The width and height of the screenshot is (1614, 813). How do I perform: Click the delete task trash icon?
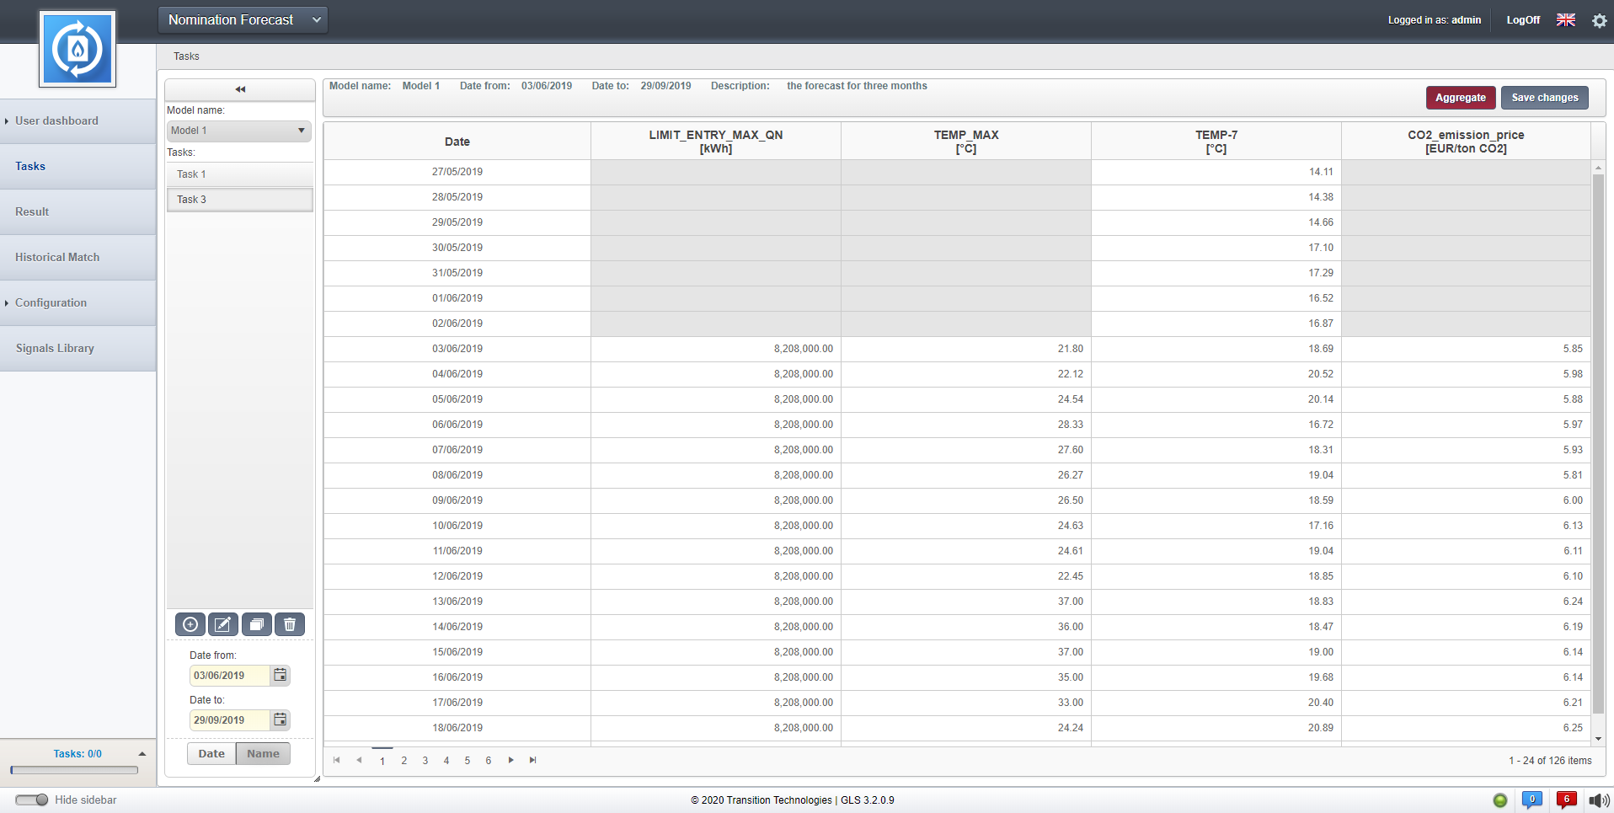coord(290,624)
